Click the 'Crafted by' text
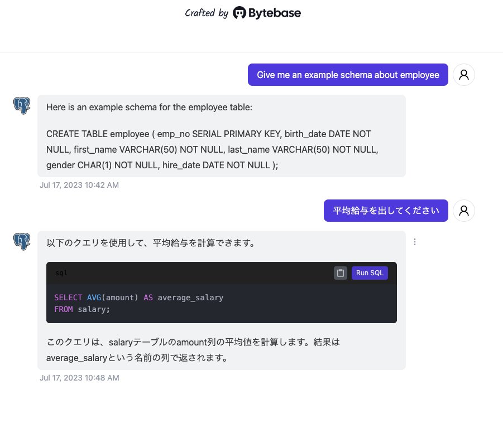 pyautogui.click(x=207, y=13)
